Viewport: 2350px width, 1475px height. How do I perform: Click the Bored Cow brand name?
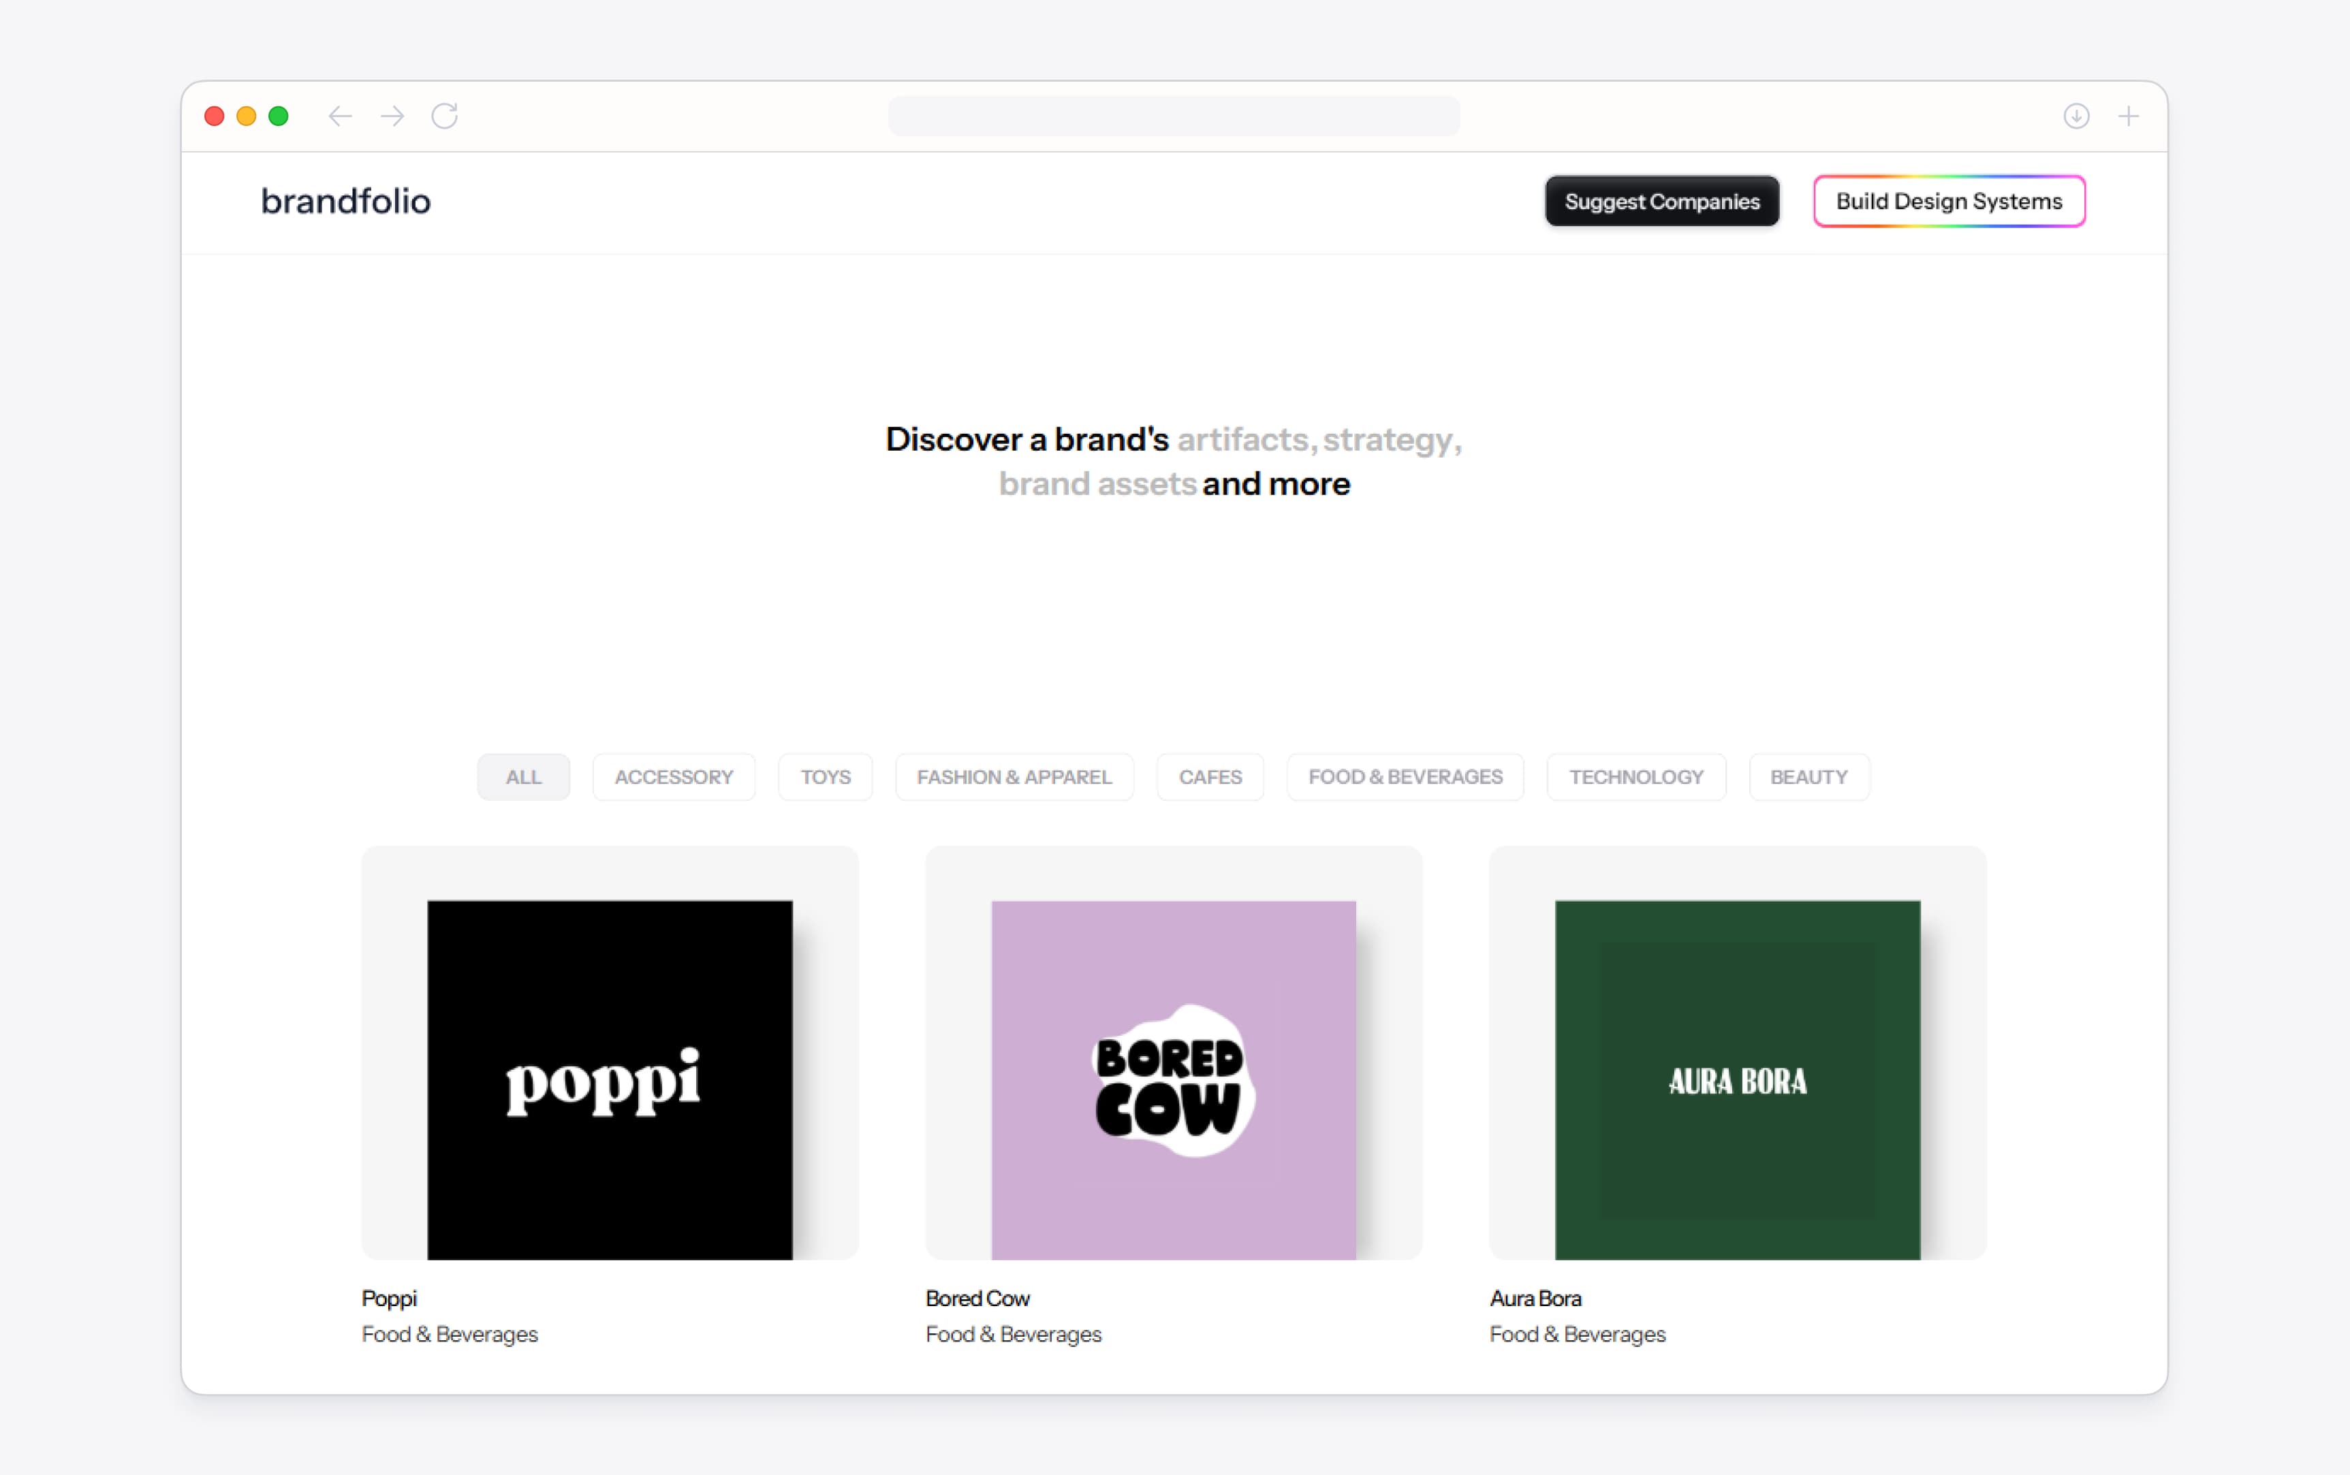click(977, 1299)
